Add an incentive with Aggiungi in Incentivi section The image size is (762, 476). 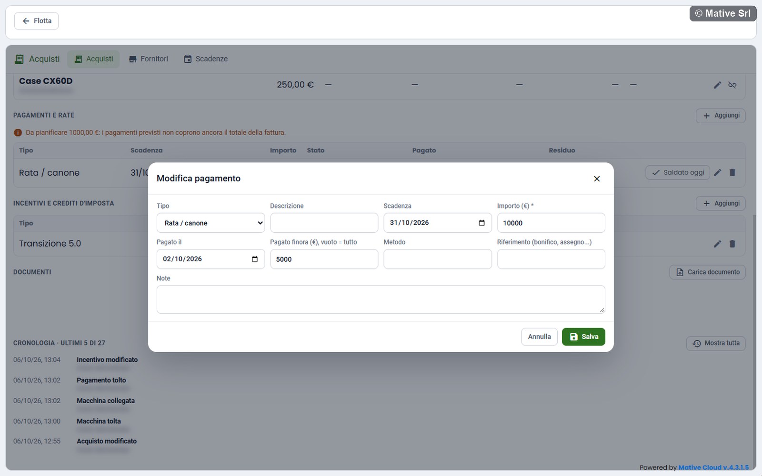721,203
